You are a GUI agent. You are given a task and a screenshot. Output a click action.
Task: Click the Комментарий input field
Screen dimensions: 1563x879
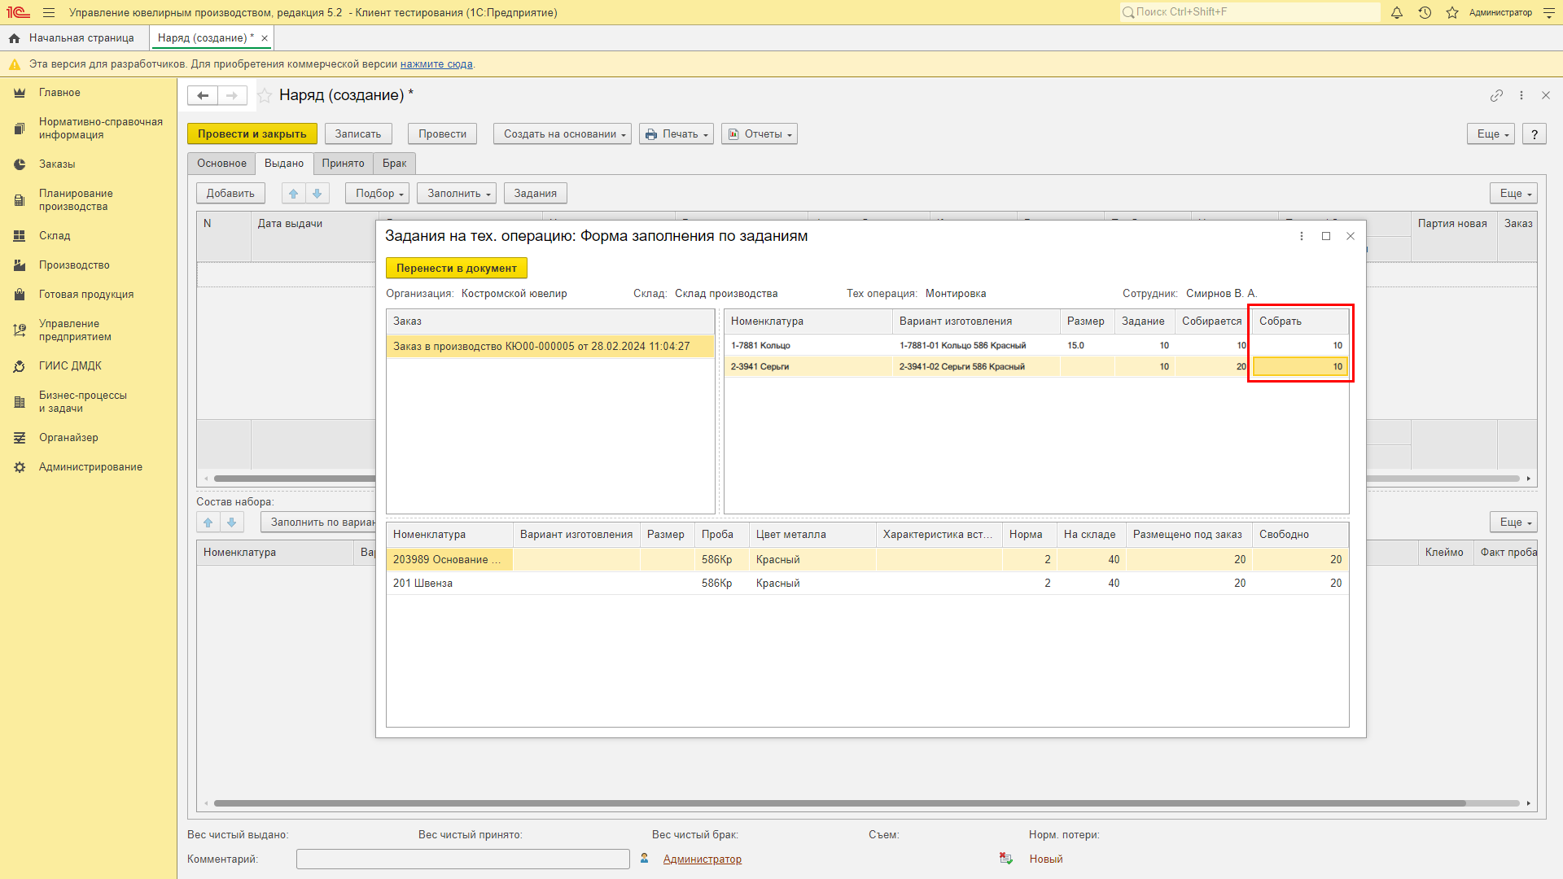point(463,859)
